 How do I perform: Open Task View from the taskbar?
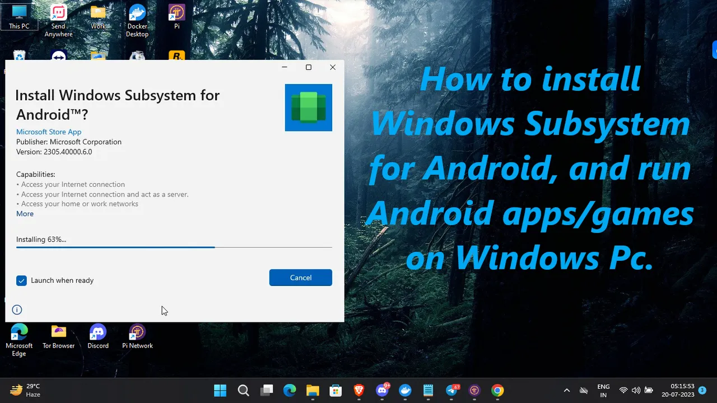click(267, 390)
